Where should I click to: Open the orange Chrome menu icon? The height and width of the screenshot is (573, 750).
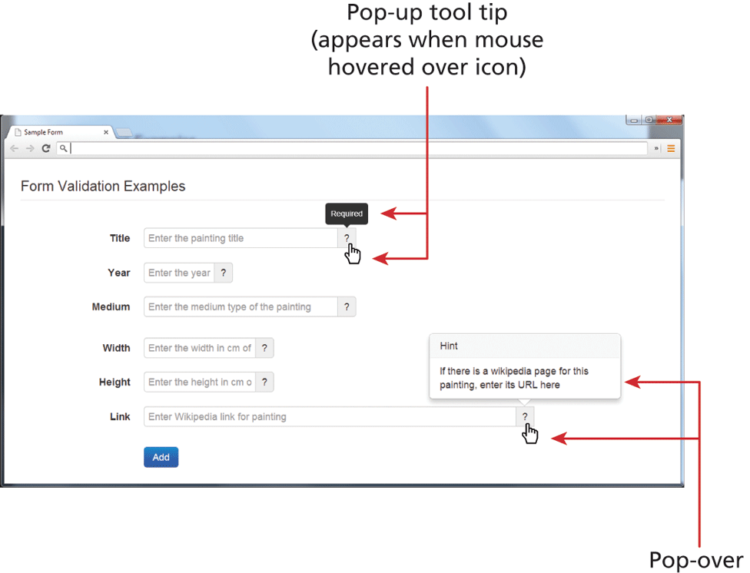pos(671,149)
